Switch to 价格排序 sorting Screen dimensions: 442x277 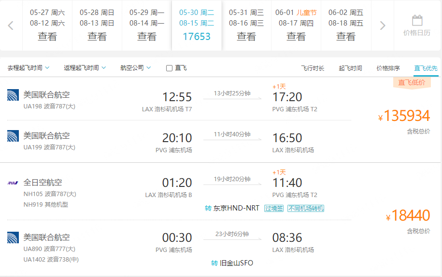(x=388, y=68)
